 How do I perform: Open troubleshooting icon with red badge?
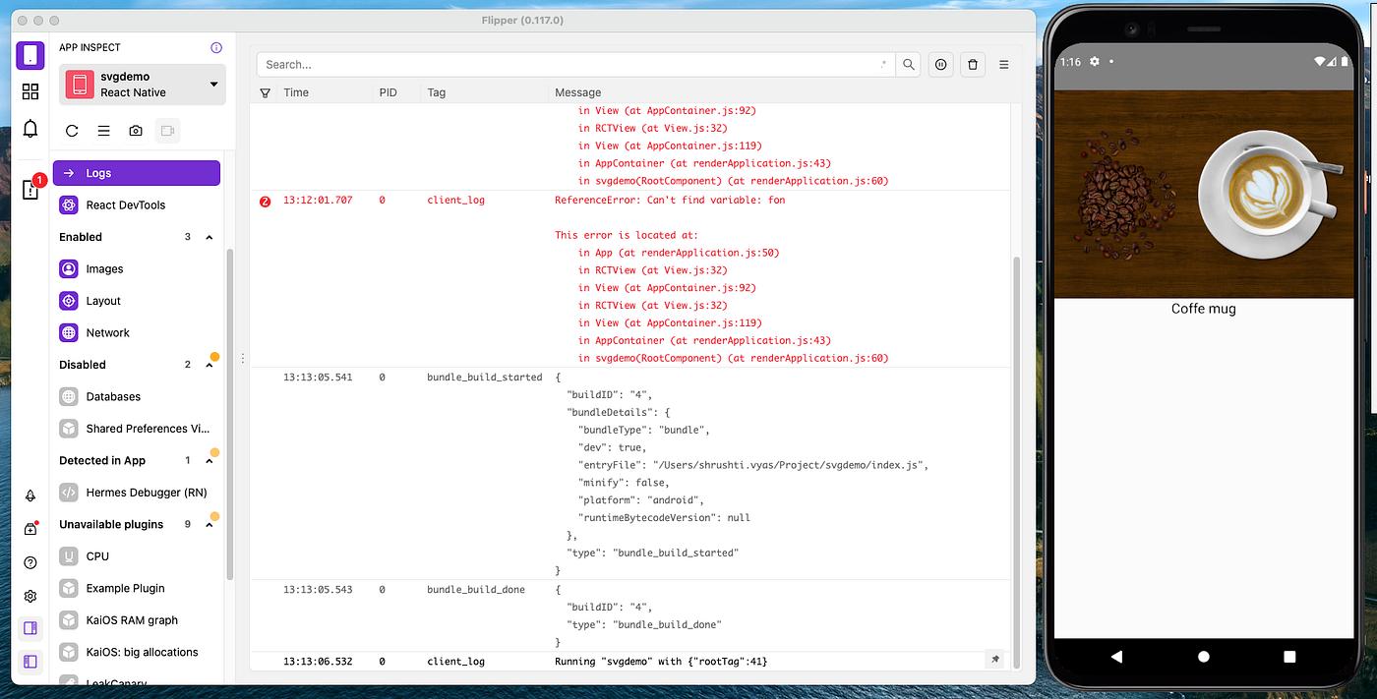30,190
